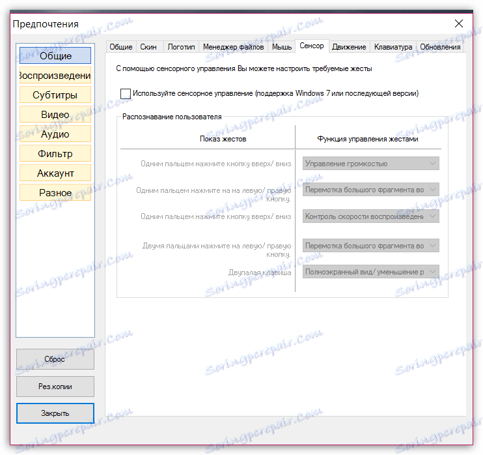Click the Рез.копии backup button

click(x=55, y=387)
